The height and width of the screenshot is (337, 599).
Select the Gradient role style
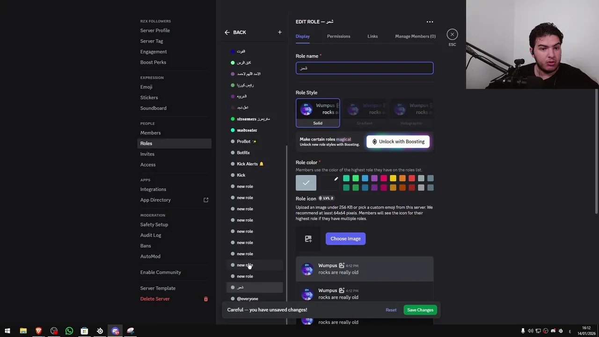pyautogui.click(x=365, y=113)
